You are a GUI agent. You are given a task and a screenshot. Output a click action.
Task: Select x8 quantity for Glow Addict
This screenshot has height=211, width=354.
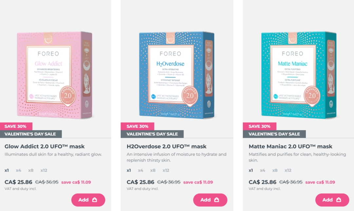click(31, 170)
